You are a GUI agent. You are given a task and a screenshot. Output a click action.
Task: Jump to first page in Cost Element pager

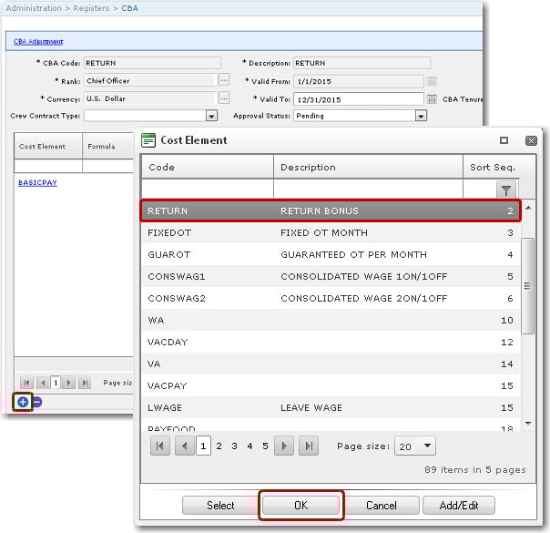click(160, 446)
